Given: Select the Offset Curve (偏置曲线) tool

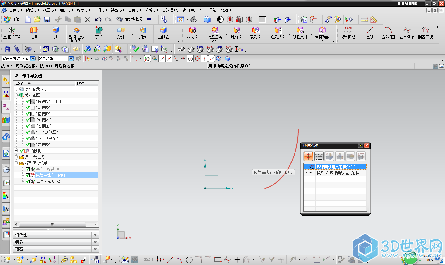Looking at the screenshot, I should (426, 32).
